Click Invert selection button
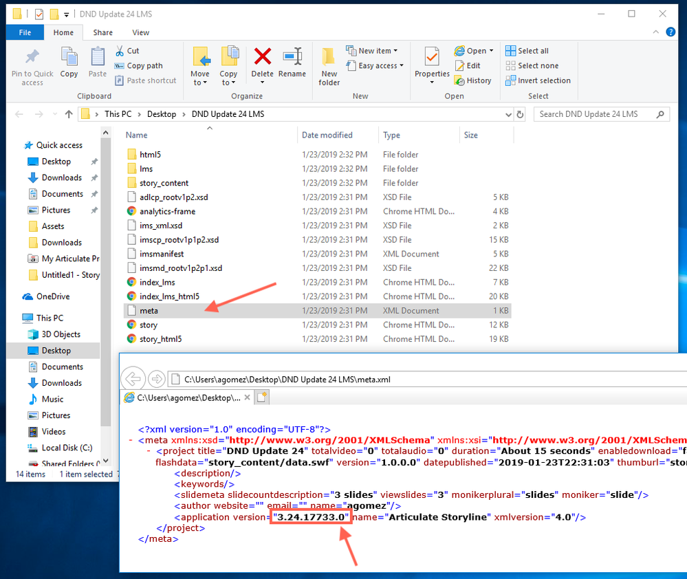 pos(537,80)
